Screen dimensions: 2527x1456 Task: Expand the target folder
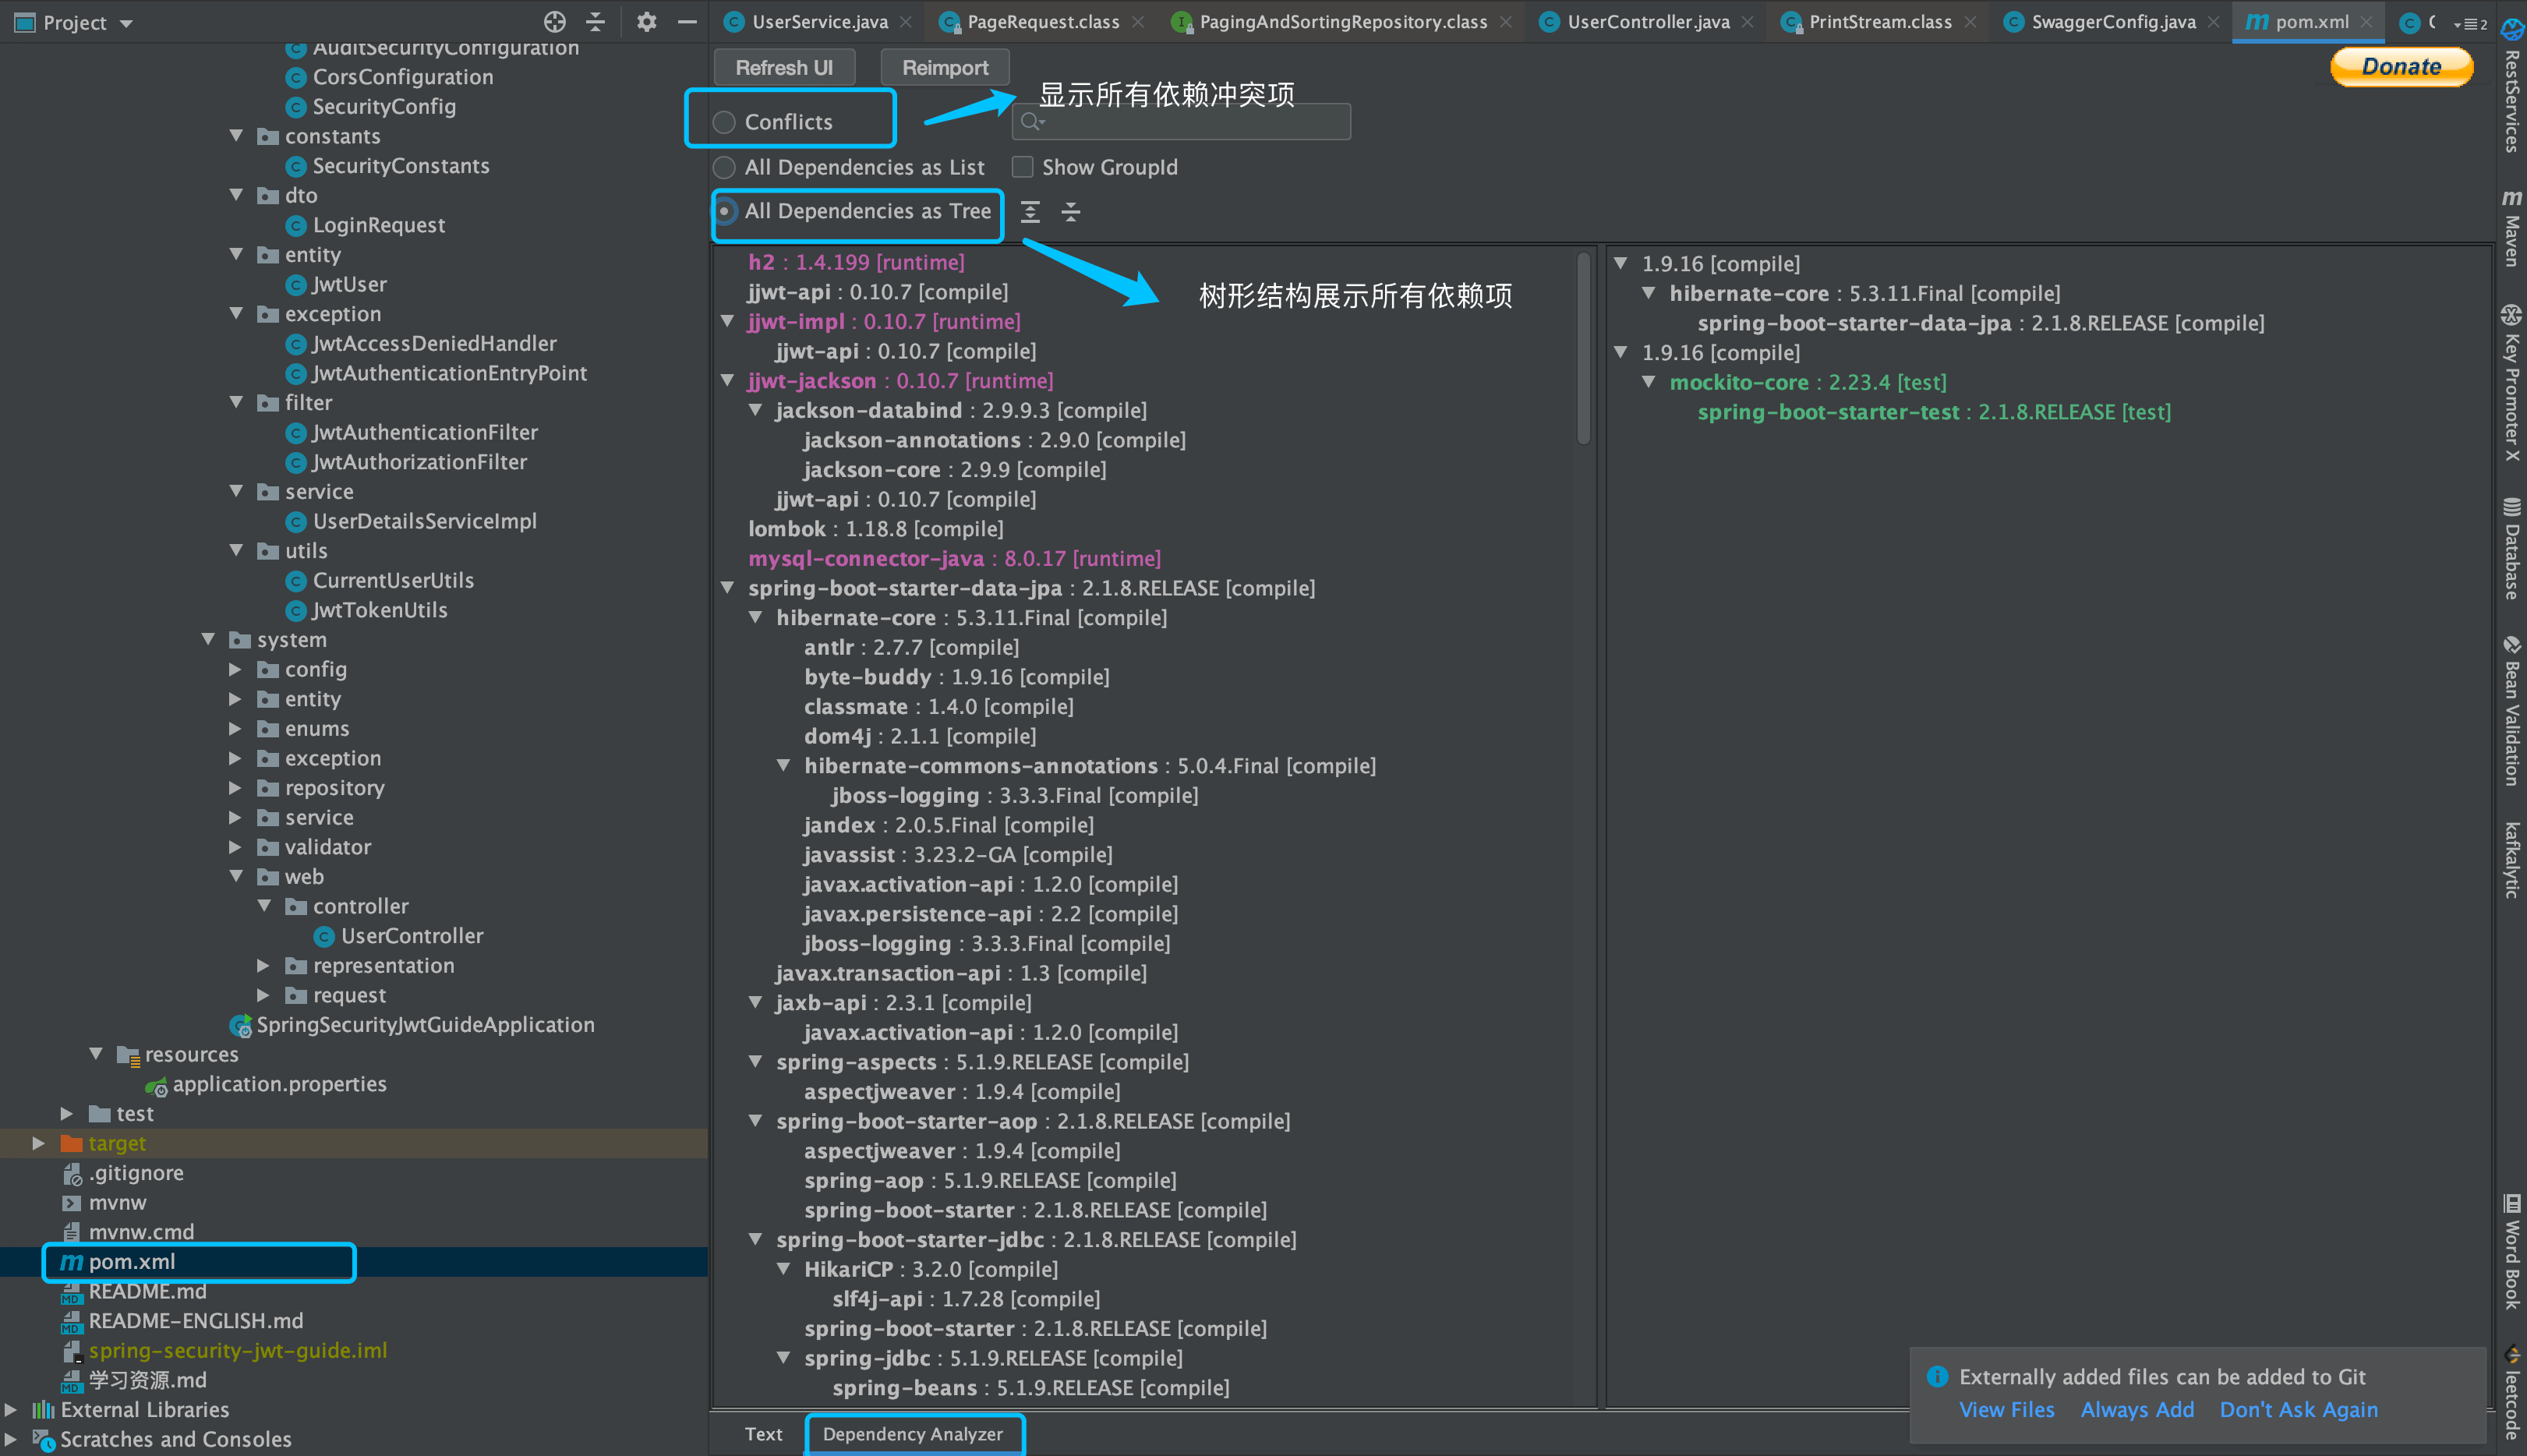click(39, 1143)
